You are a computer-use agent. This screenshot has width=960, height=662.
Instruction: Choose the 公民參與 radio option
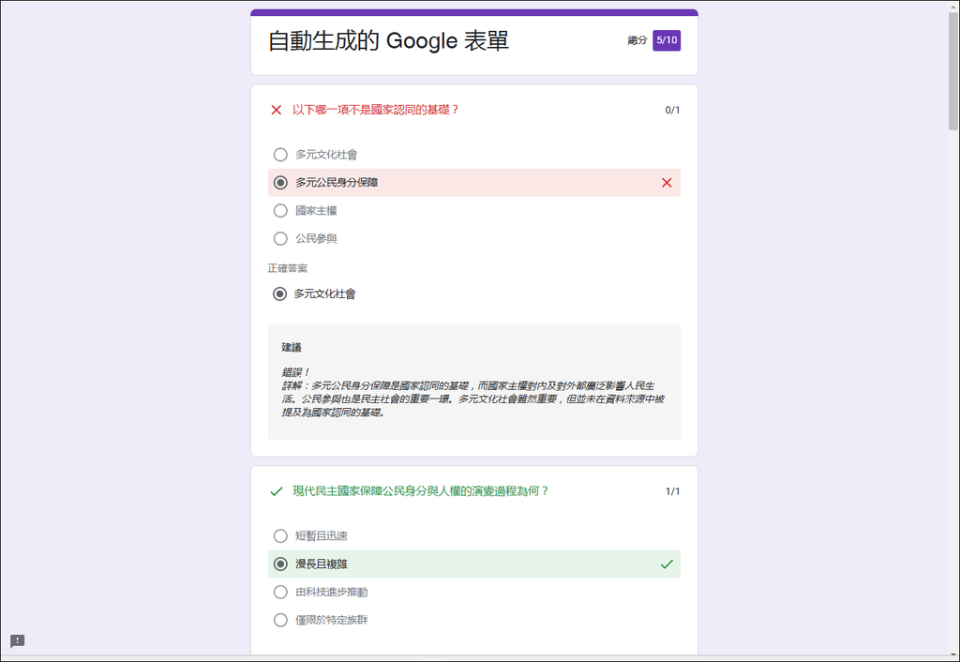pyautogui.click(x=280, y=239)
